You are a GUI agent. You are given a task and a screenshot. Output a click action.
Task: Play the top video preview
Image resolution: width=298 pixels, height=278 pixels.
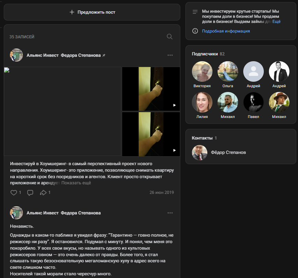(174, 105)
